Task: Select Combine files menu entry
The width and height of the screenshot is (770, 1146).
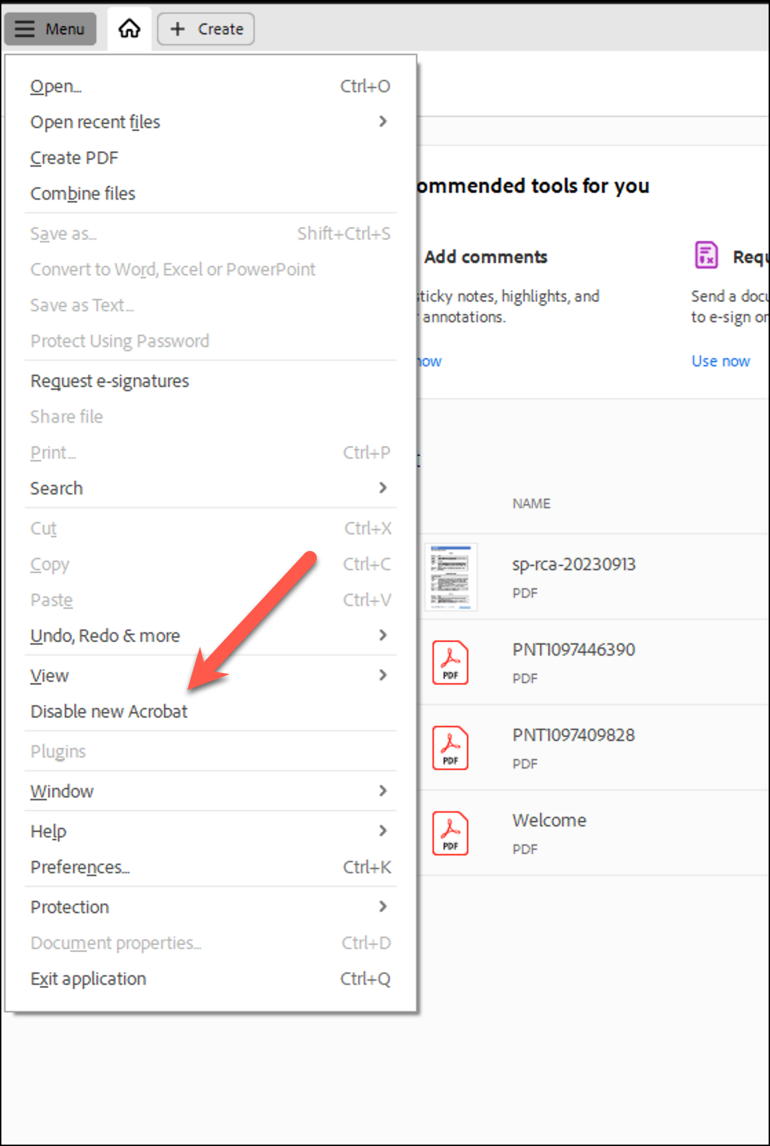Action: 210,194
